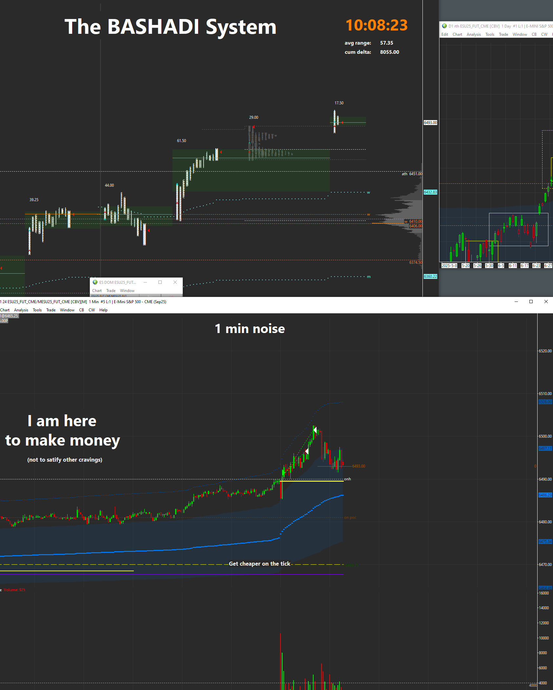Open Trade menu in the 1 Min window
Viewport: 553px width, 690px height.
coord(51,310)
